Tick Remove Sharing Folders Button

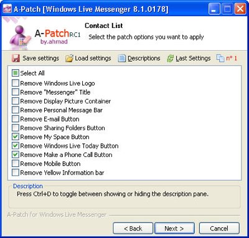[16, 128]
